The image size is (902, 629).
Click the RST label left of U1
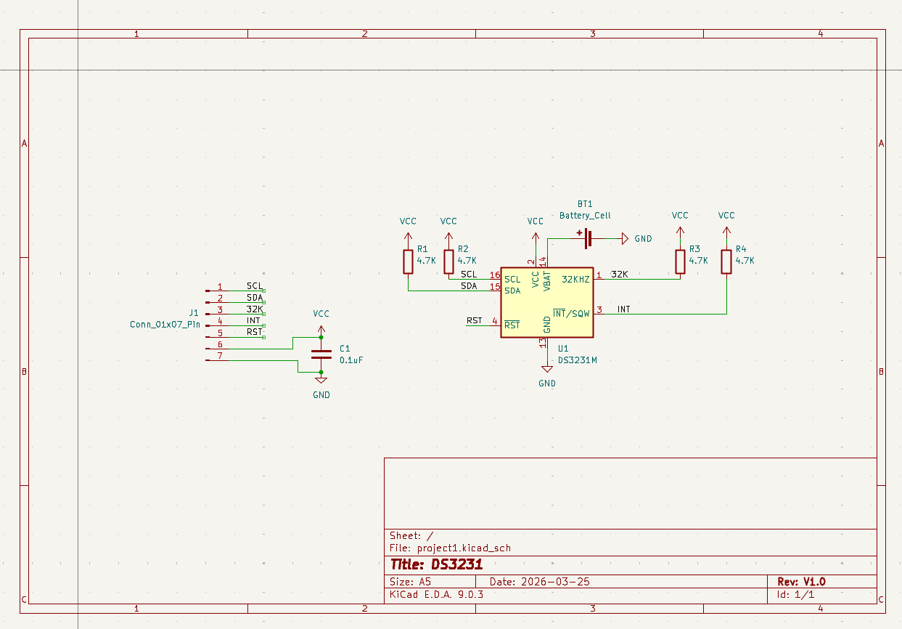pyautogui.click(x=474, y=320)
